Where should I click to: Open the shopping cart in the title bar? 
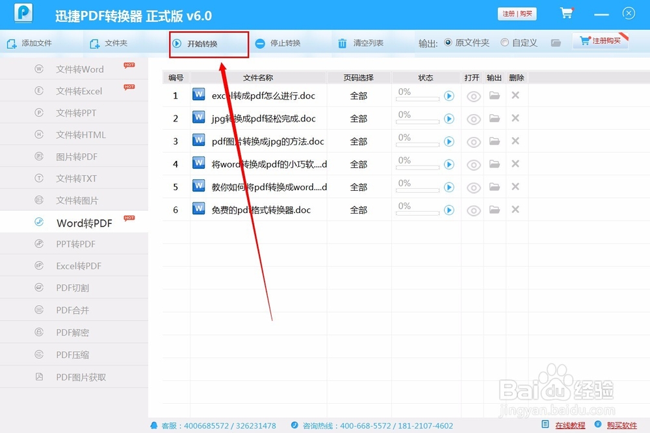tap(566, 13)
